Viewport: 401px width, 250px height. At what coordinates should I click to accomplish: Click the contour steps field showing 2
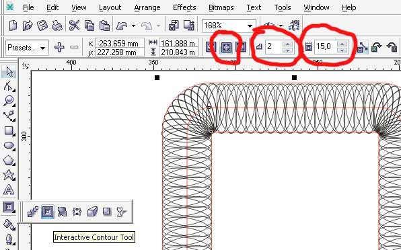coord(274,47)
